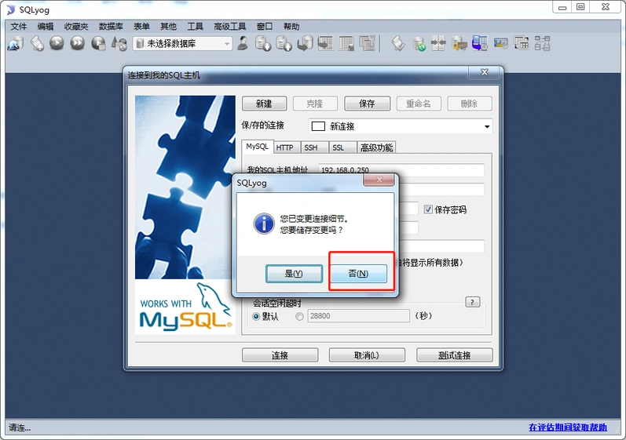This screenshot has height=440, width=626.
Task: Switch to the 高级功能 tab
Action: point(376,147)
